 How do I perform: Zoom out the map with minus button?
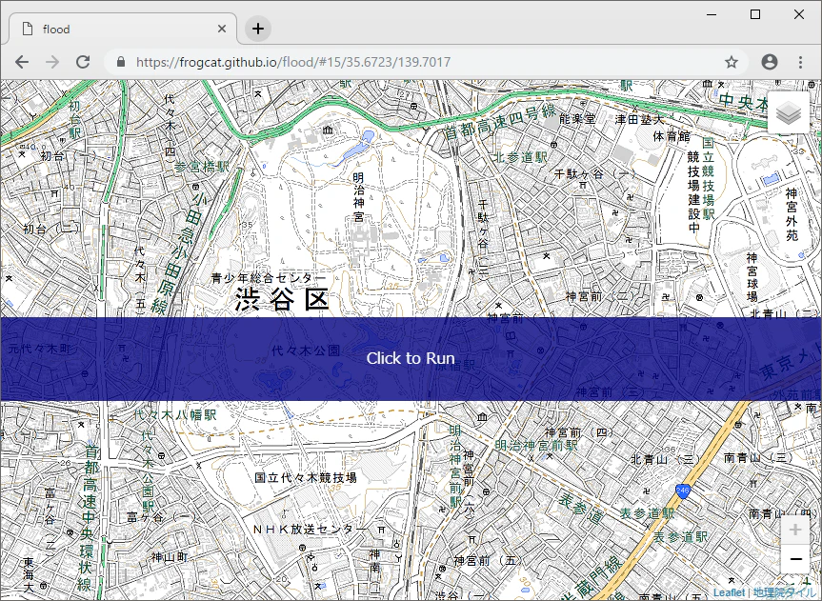click(x=795, y=559)
